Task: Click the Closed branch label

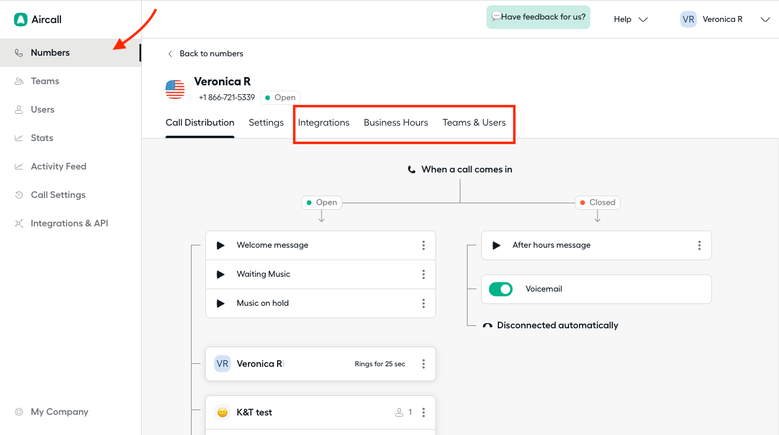Action: (597, 203)
